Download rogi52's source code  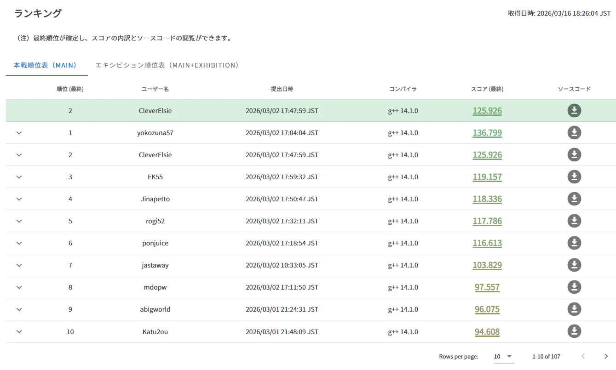click(x=574, y=221)
